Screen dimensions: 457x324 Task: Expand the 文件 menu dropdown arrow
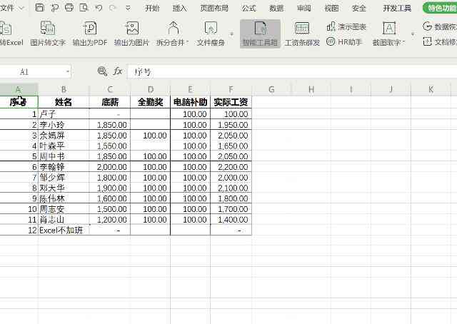pos(21,8)
